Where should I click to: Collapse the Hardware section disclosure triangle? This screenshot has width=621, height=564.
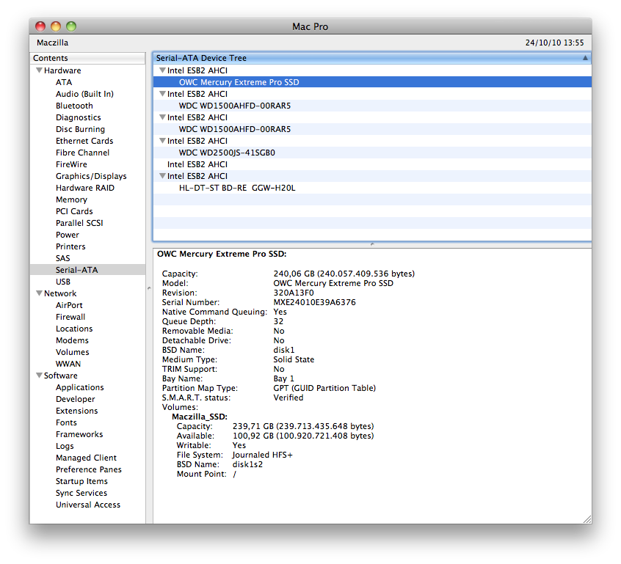point(38,70)
